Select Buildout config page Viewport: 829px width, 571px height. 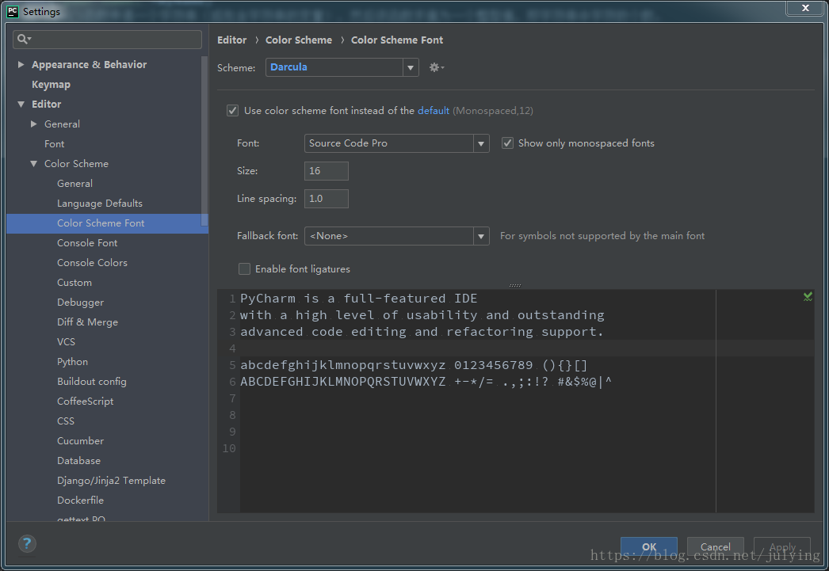point(91,382)
